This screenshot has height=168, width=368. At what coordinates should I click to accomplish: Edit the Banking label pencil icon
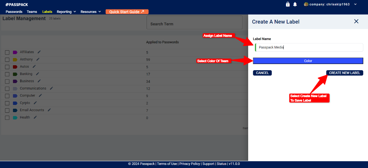pos(37,74)
